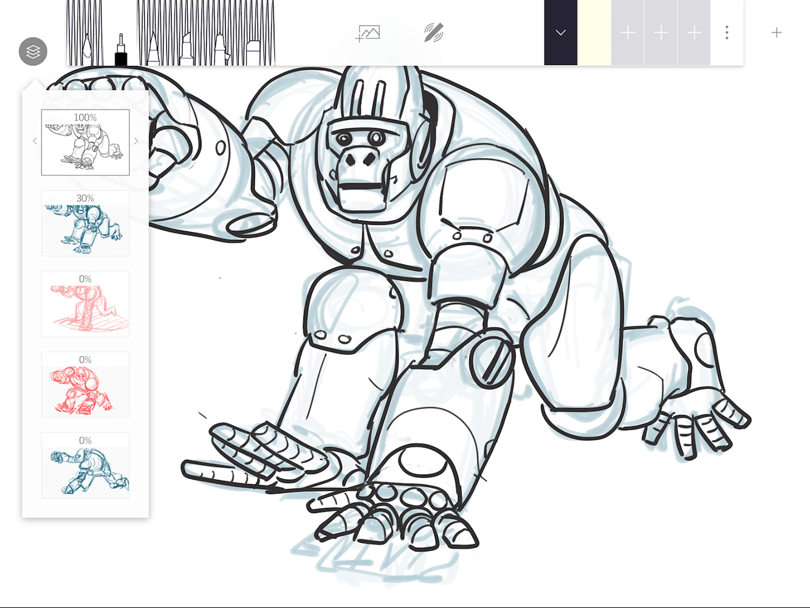
Task: Expand the dark navy color dropdown
Action: coord(561,33)
